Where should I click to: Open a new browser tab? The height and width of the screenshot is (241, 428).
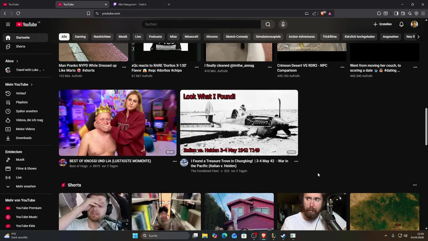tap(169, 4)
